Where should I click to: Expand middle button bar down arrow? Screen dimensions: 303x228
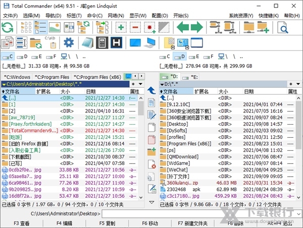151,202
